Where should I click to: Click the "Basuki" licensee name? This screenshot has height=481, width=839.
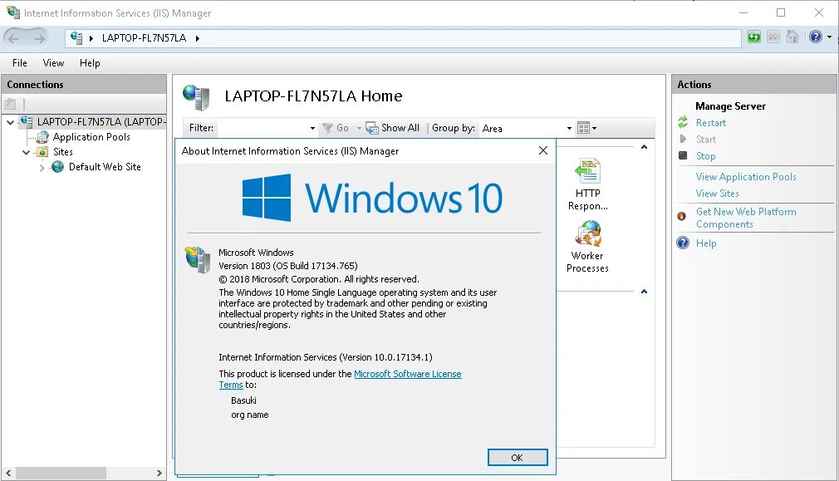pyautogui.click(x=243, y=400)
